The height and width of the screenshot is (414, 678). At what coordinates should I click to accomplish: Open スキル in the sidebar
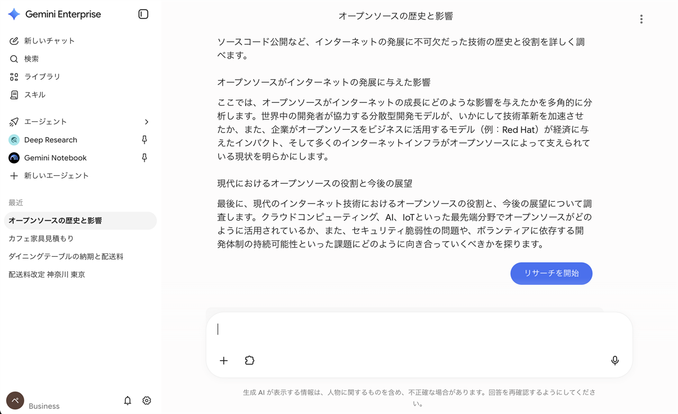point(35,95)
